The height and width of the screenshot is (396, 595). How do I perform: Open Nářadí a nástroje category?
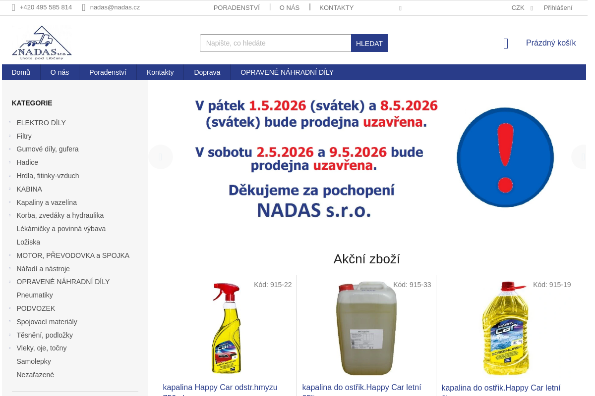pos(43,269)
